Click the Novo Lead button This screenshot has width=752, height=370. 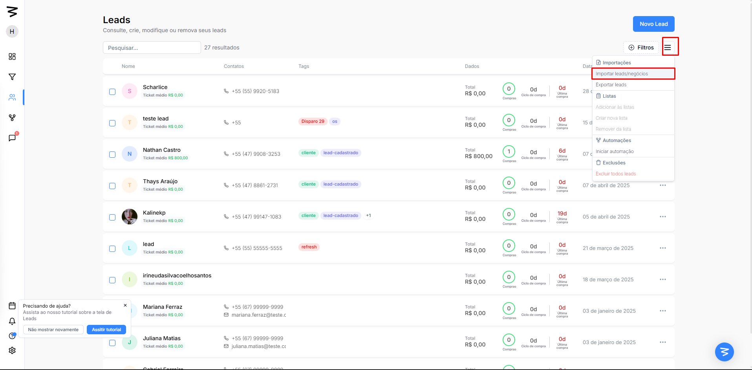tap(653, 24)
